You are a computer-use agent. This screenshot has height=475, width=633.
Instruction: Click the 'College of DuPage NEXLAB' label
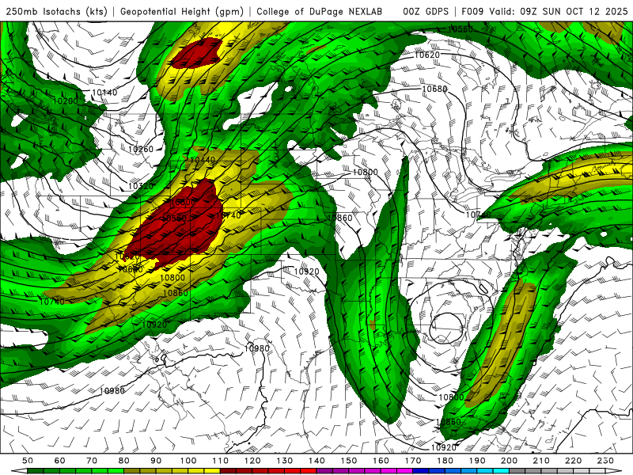(x=319, y=11)
